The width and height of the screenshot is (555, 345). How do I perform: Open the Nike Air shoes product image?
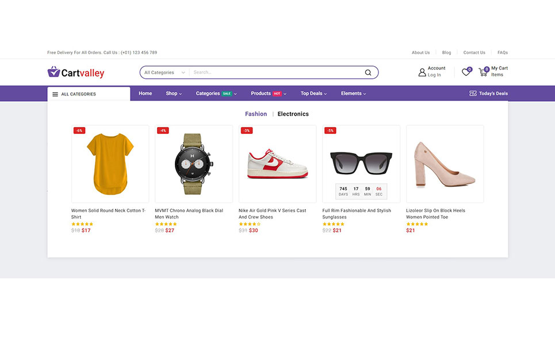click(x=277, y=164)
